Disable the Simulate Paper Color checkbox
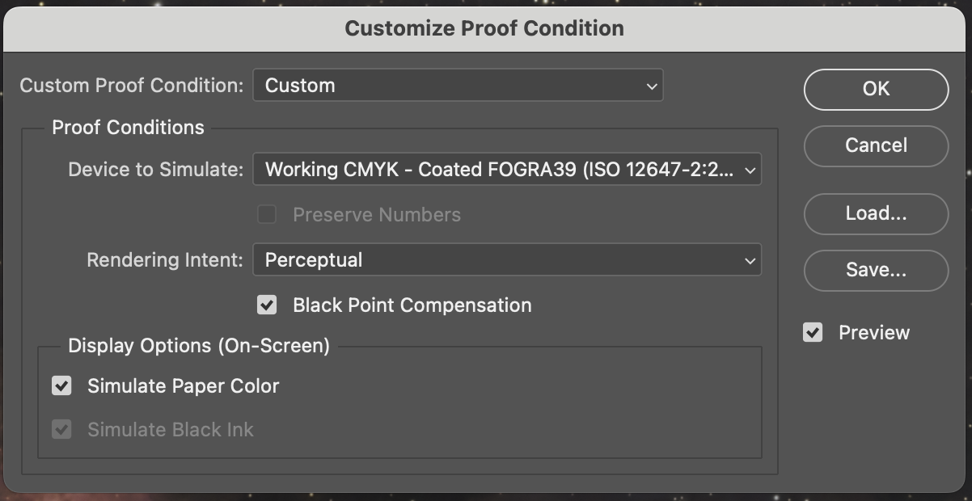972x501 pixels. click(x=61, y=385)
